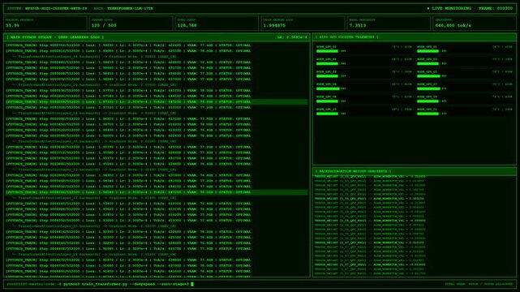Click log row Step 0004608/512000

coord(157,248)
